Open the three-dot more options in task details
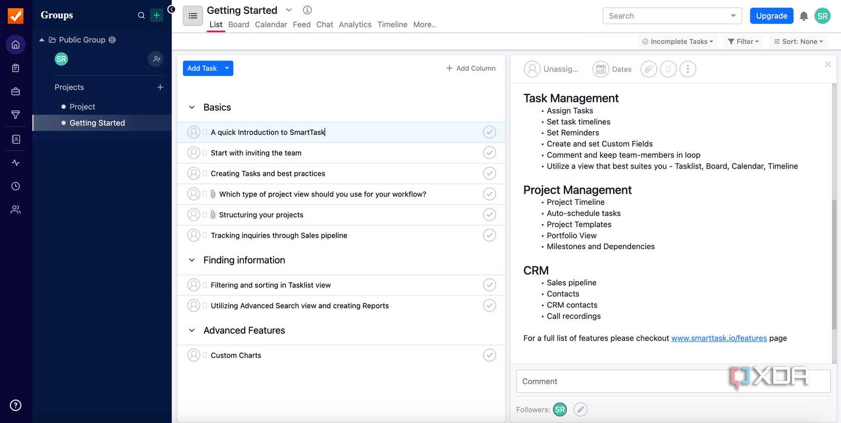Viewport: 841px width, 423px height. coord(688,69)
